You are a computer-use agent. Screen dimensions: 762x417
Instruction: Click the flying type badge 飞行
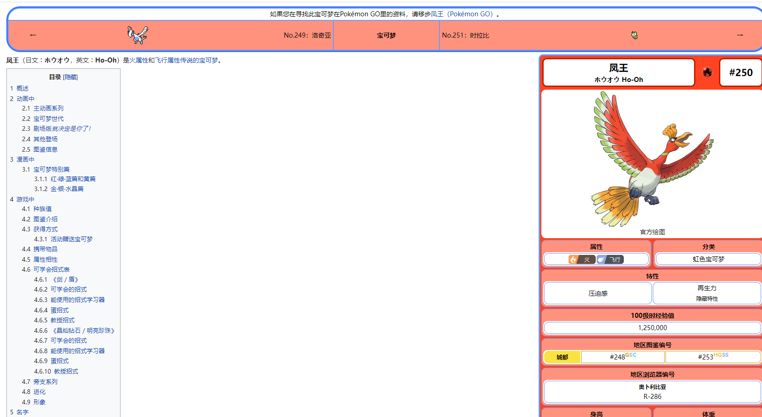pos(610,259)
